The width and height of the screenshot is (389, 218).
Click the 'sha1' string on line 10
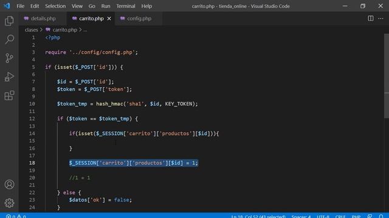[x=135, y=104]
